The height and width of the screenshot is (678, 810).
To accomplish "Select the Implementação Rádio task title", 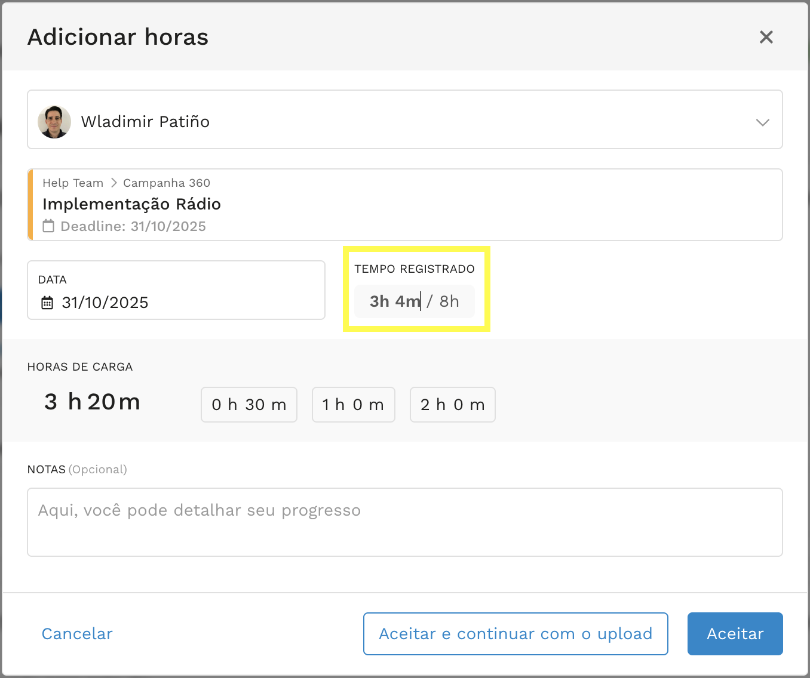I will click(131, 204).
